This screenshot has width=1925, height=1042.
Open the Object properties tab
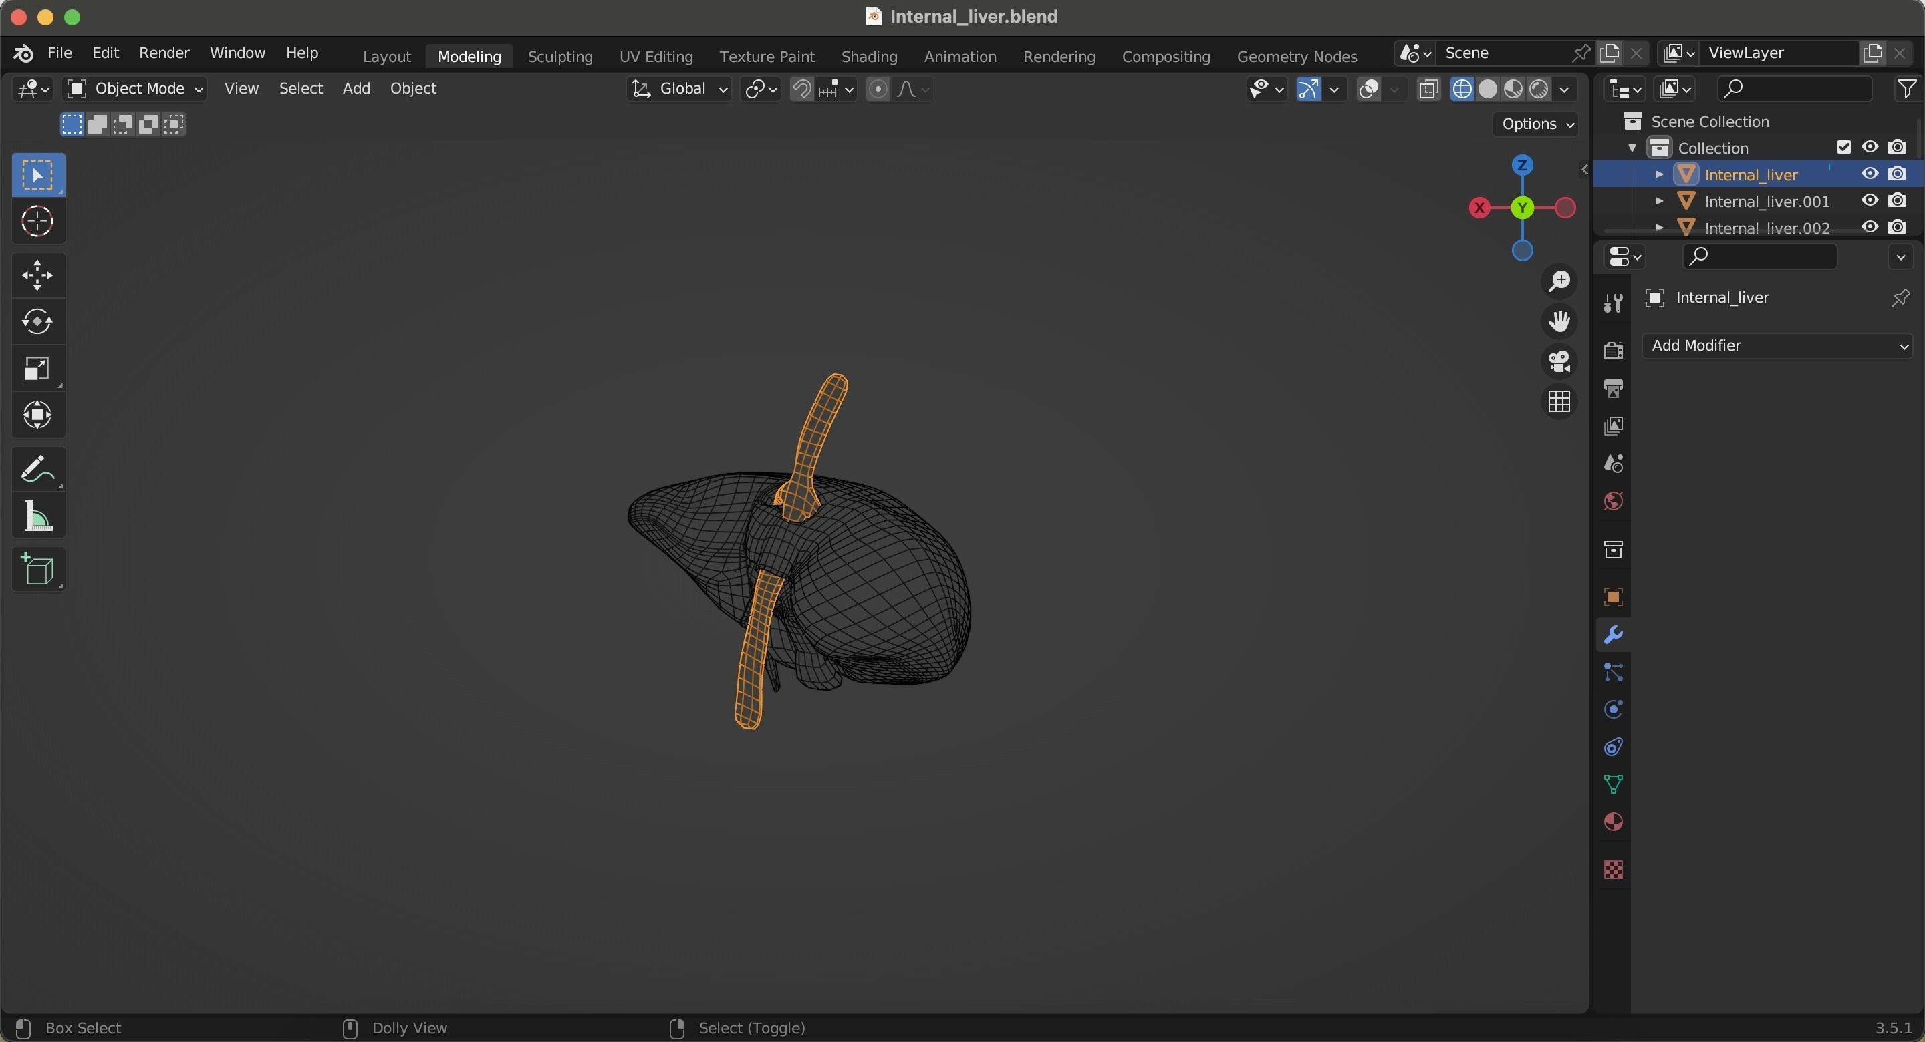[1613, 598]
